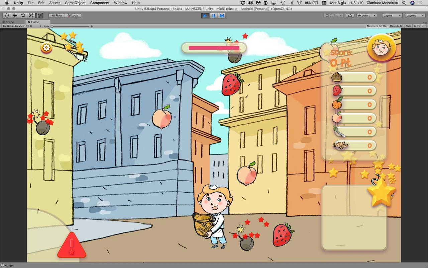Switch to the Scene tab
This screenshot has width=428, height=268.
[x=8, y=22]
